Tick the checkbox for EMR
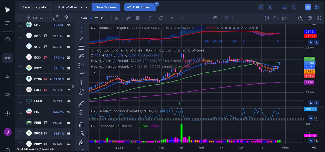The width and height of the screenshot is (325, 152). pyautogui.click(x=21, y=35)
